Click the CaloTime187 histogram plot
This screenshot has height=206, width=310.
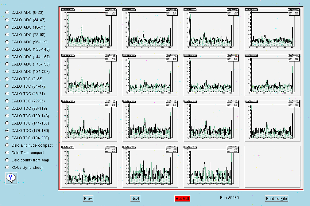89,121
